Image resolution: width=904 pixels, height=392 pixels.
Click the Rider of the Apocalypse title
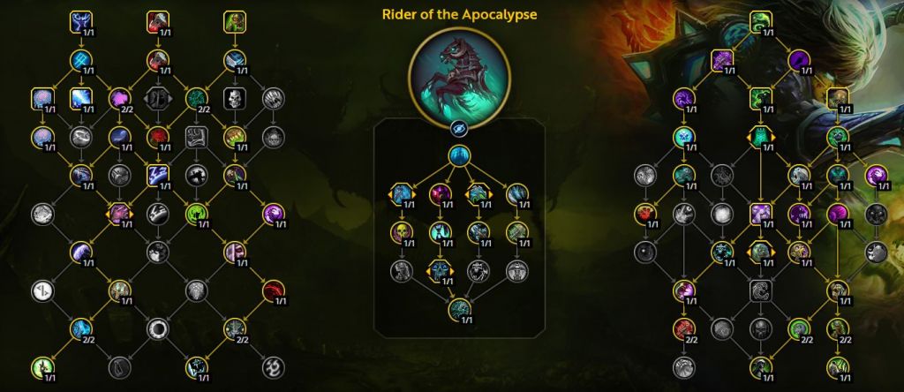coord(459,15)
